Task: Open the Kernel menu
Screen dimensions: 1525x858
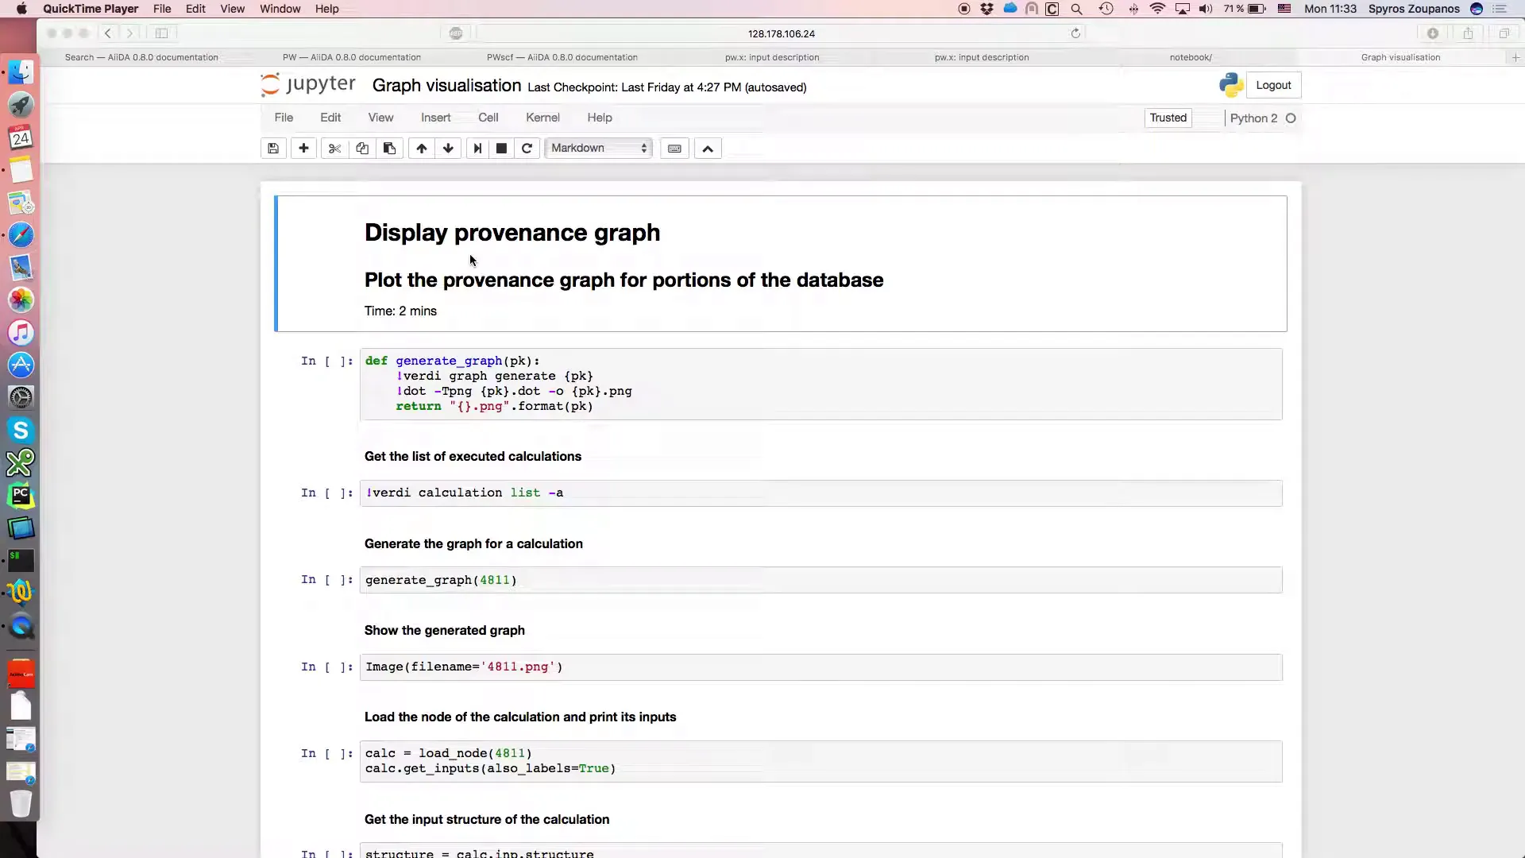Action: tap(542, 118)
